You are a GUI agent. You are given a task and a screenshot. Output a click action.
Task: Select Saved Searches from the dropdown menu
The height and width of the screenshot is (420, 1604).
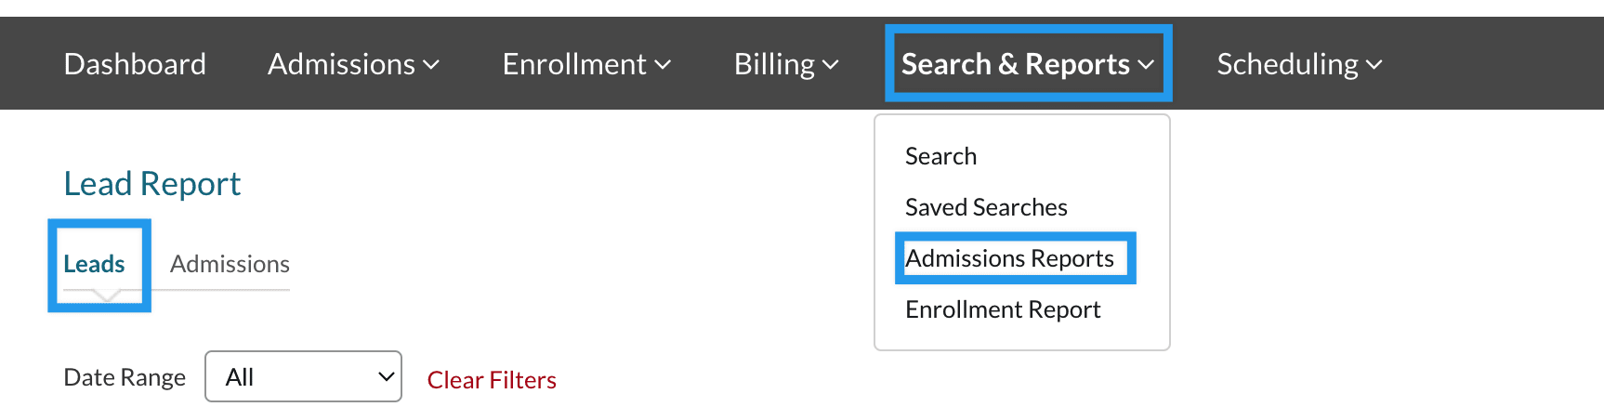click(986, 207)
